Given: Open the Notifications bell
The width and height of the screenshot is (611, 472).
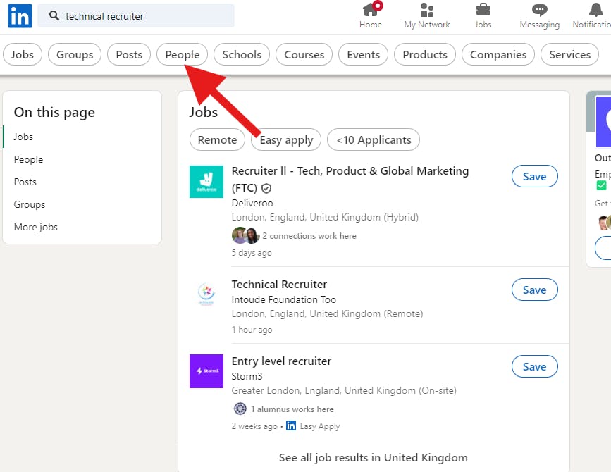Looking at the screenshot, I should tap(592, 15).
